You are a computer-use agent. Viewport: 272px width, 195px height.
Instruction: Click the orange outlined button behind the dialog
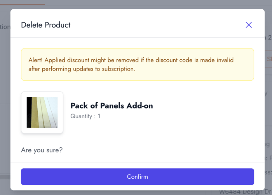pos(269,59)
